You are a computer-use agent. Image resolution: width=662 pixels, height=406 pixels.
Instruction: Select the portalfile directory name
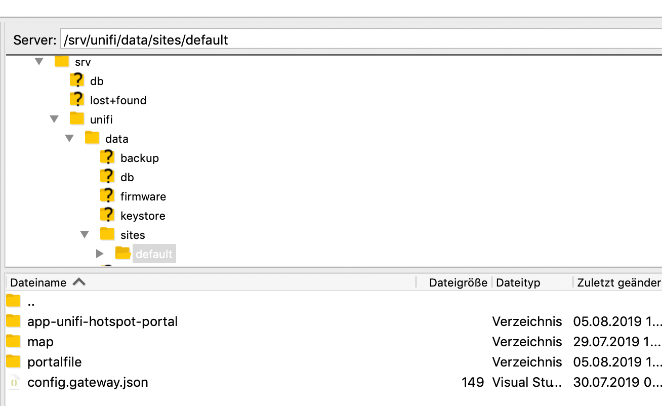click(x=55, y=362)
